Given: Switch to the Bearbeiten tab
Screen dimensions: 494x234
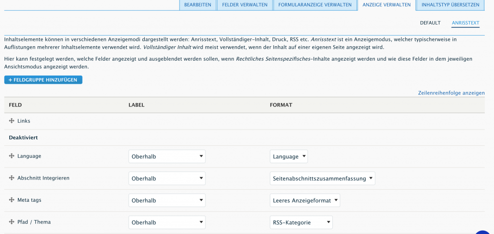Looking at the screenshot, I should click(197, 5).
